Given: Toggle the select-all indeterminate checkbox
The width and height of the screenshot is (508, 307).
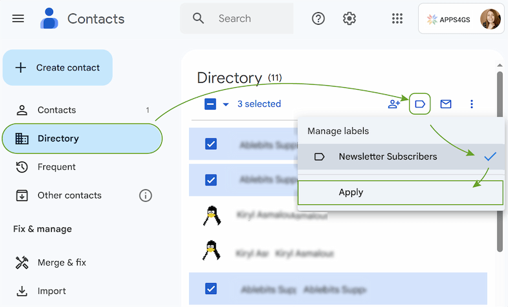Looking at the screenshot, I should (210, 104).
